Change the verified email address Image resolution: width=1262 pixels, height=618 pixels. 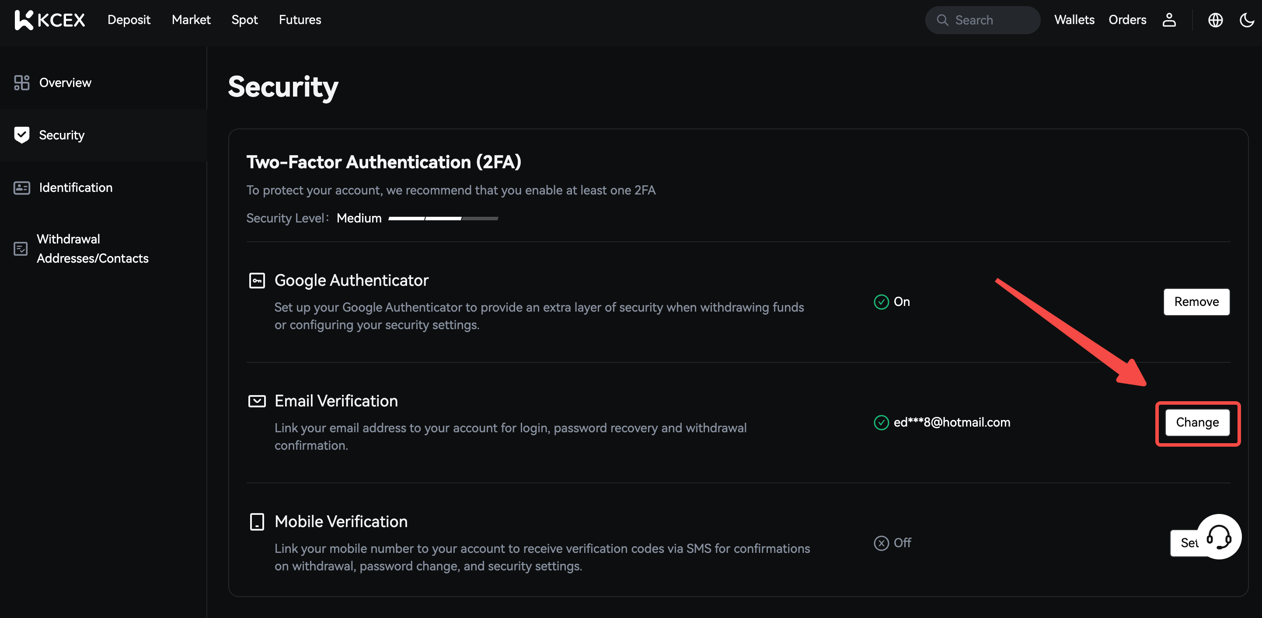1197,422
